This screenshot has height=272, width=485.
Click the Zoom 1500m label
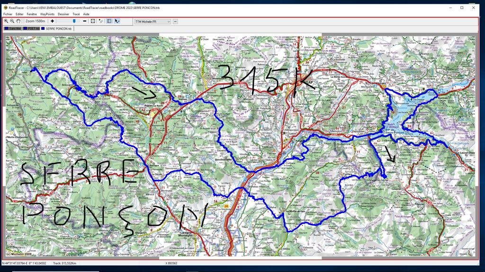[x=35, y=21]
